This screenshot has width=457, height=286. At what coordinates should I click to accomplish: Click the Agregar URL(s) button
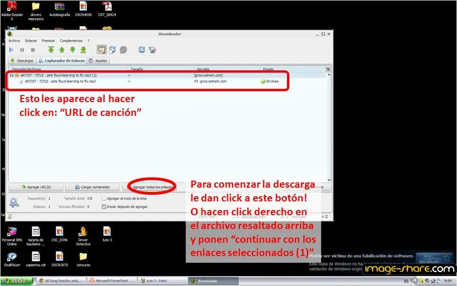(x=36, y=187)
